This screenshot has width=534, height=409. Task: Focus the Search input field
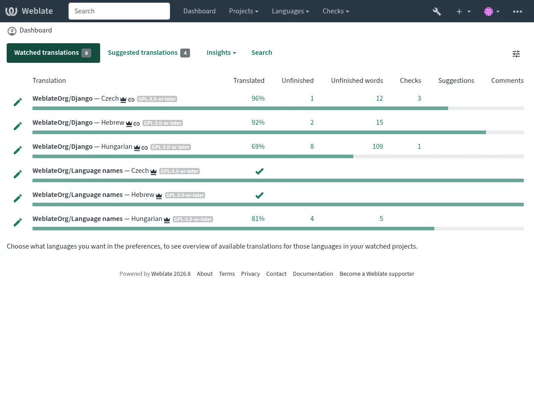click(x=119, y=11)
